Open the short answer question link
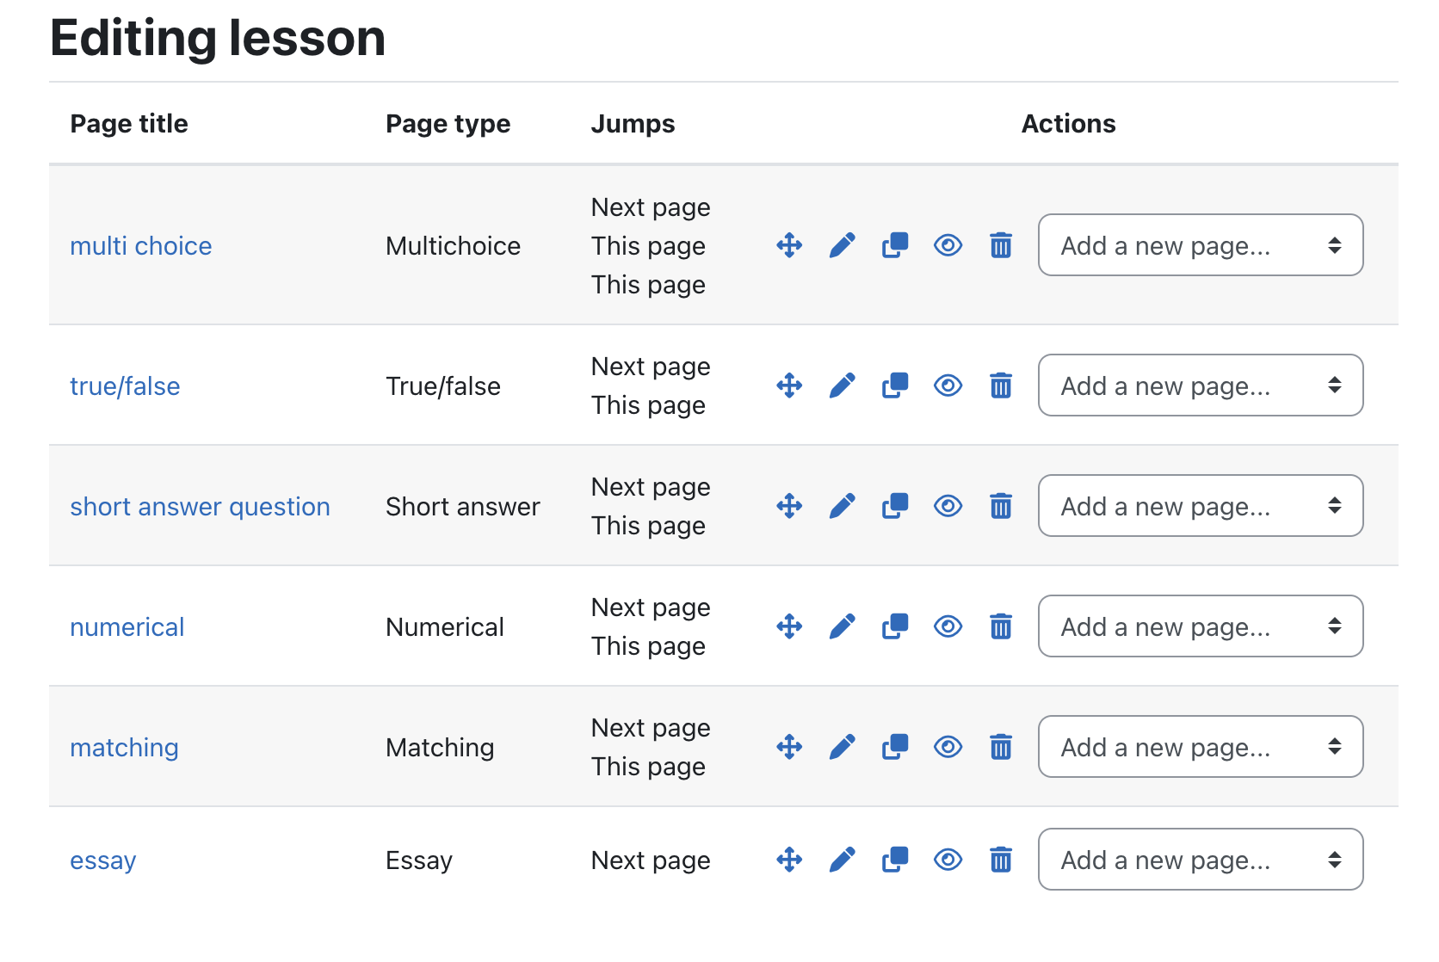 (200, 507)
